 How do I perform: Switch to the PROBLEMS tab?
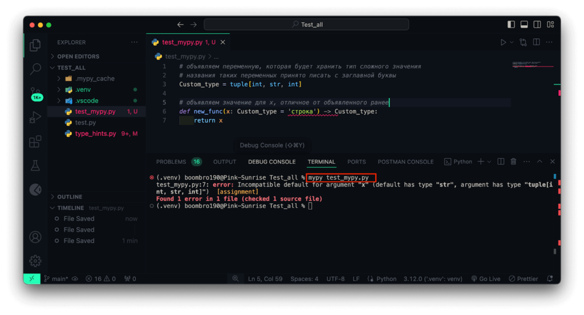click(171, 162)
